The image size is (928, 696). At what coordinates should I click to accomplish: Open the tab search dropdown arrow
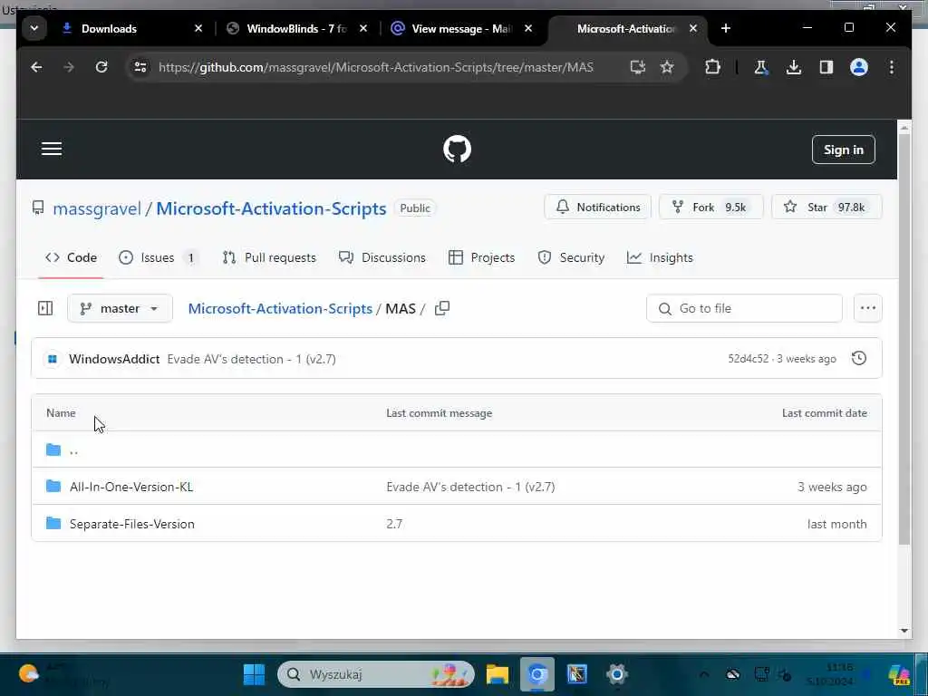click(34, 28)
